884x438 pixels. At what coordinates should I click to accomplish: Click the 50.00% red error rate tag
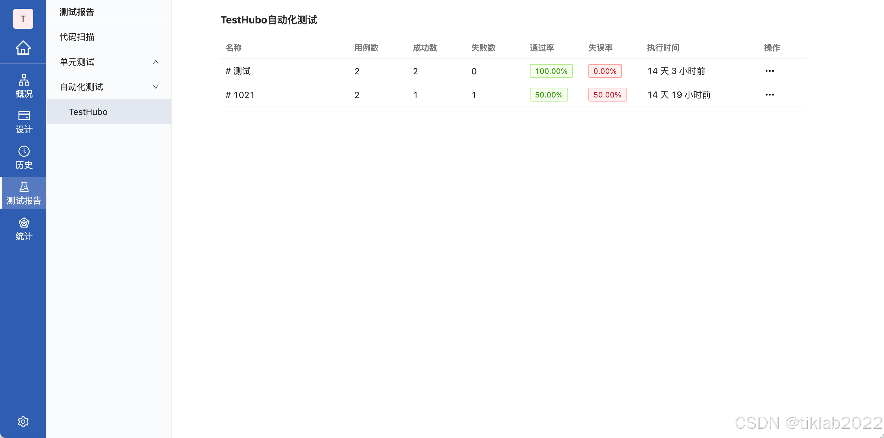[607, 95]
